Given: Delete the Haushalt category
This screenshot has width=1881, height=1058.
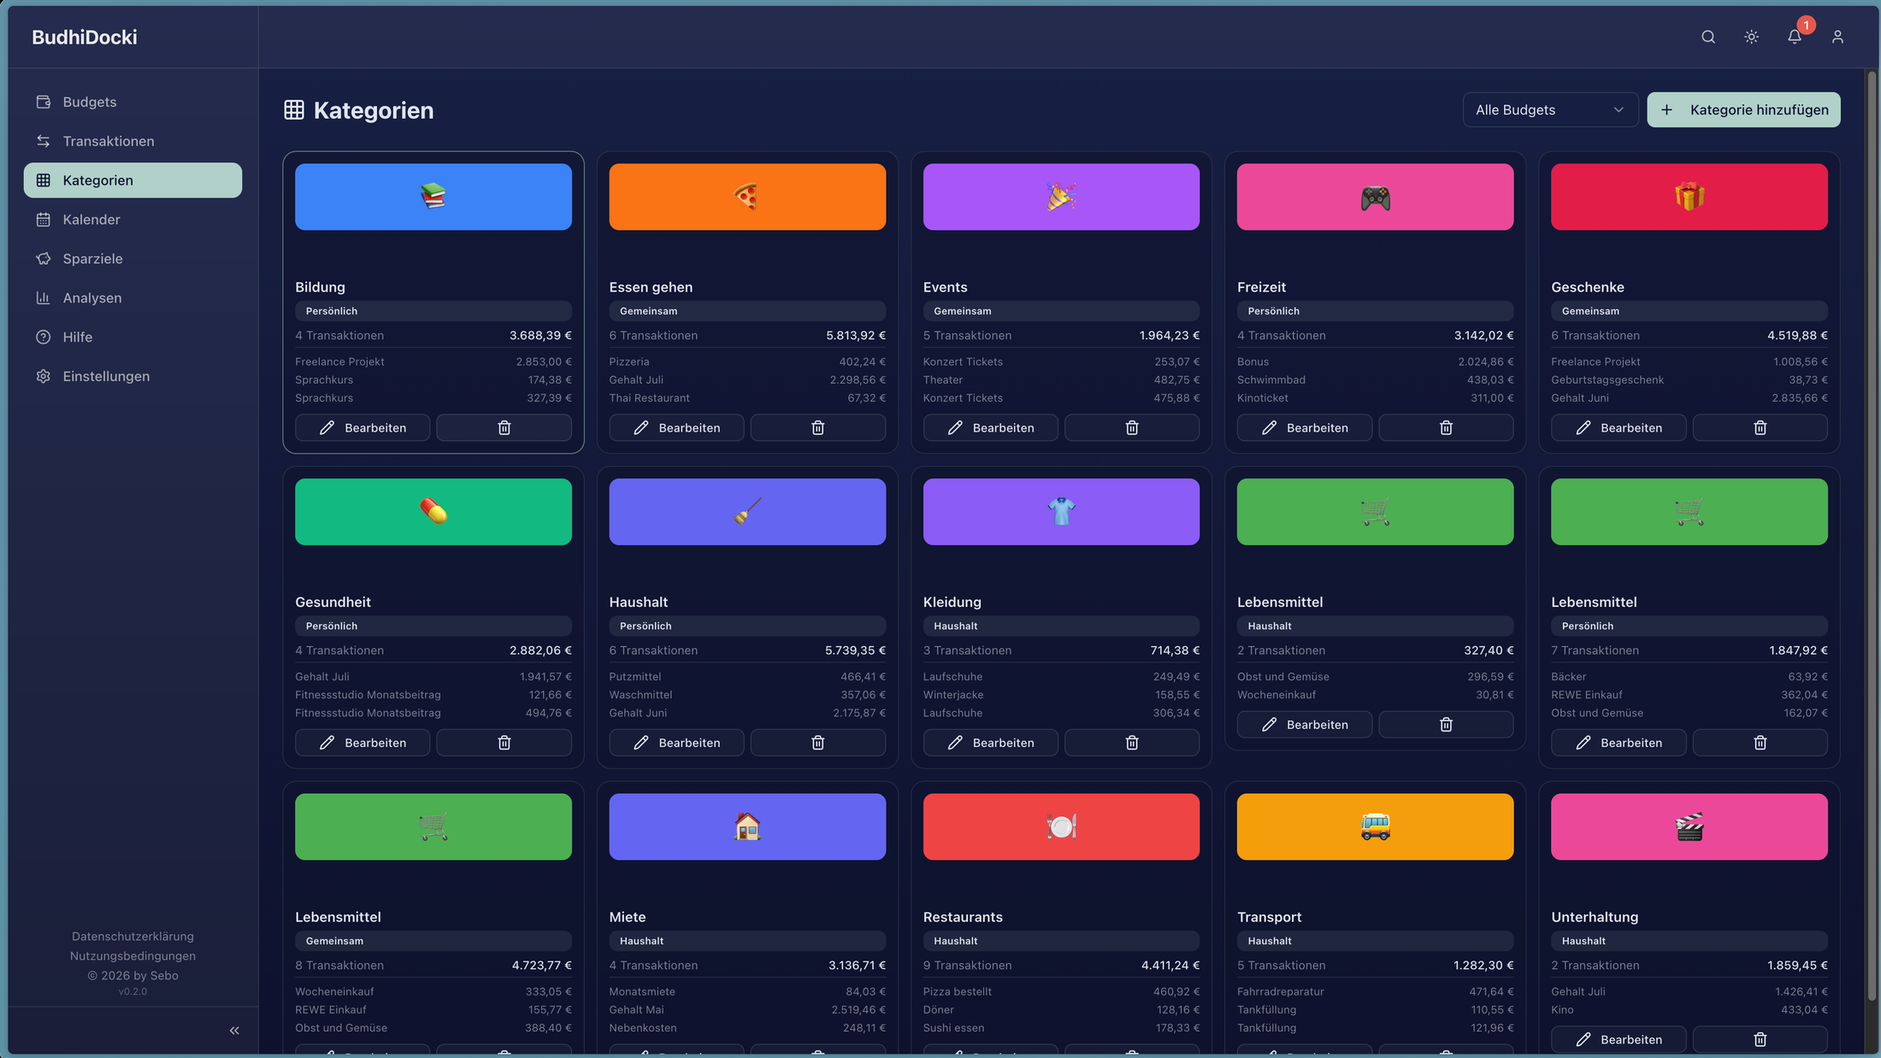Looking at the screenshot, I should click(x=818, y=743).
